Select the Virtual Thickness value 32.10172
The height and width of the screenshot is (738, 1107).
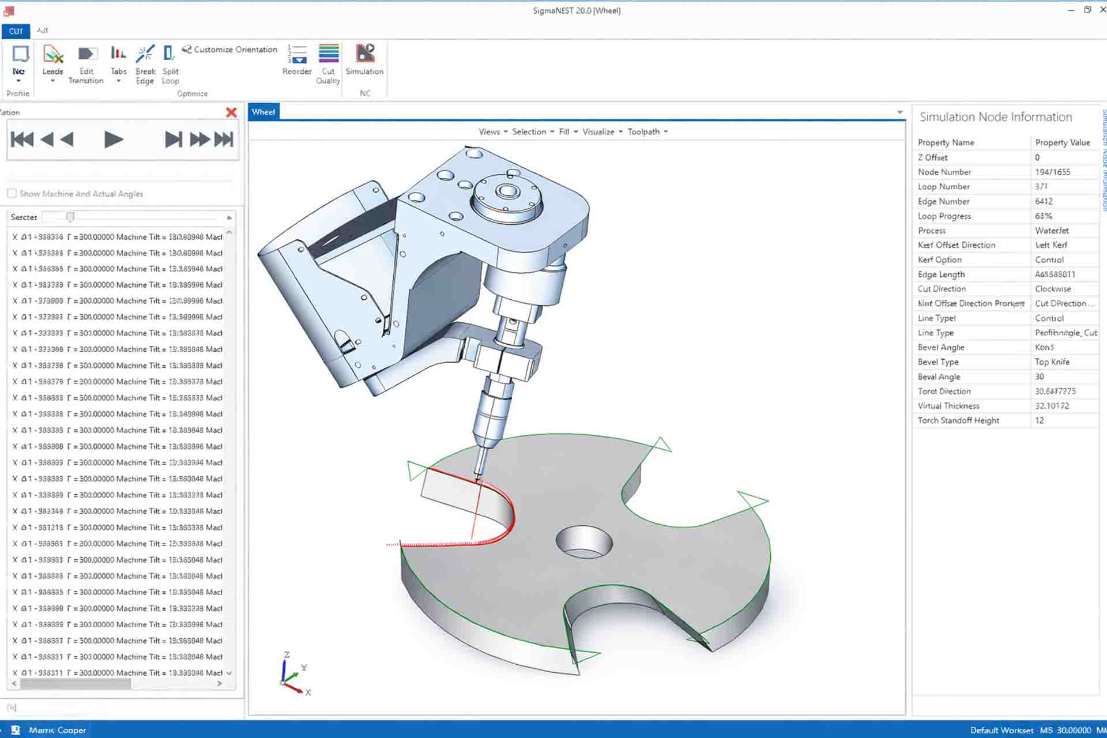(1052, 406)
